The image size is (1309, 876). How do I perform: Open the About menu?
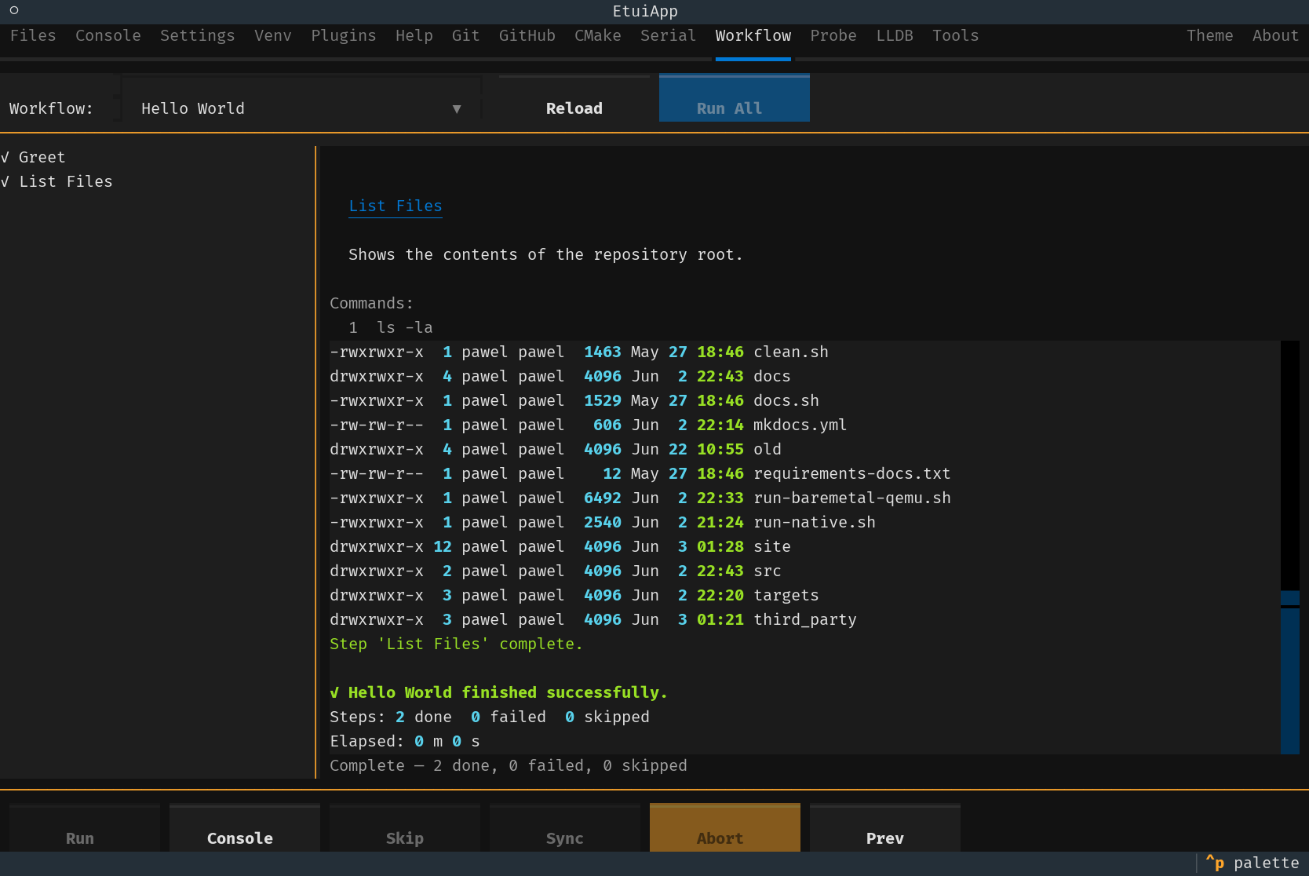(1276, 35)
